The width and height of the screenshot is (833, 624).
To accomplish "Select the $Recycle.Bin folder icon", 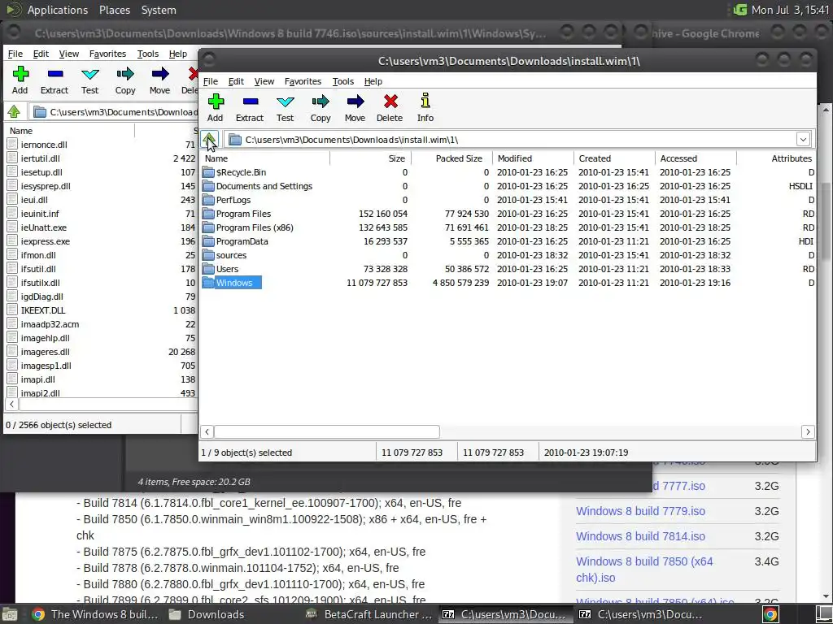I will click(207, 172).
